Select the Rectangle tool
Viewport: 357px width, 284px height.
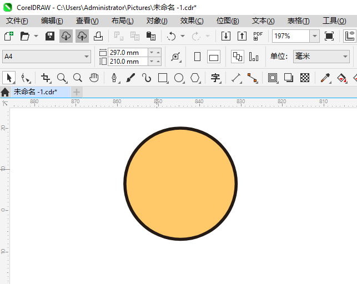[x=163, y=78]
